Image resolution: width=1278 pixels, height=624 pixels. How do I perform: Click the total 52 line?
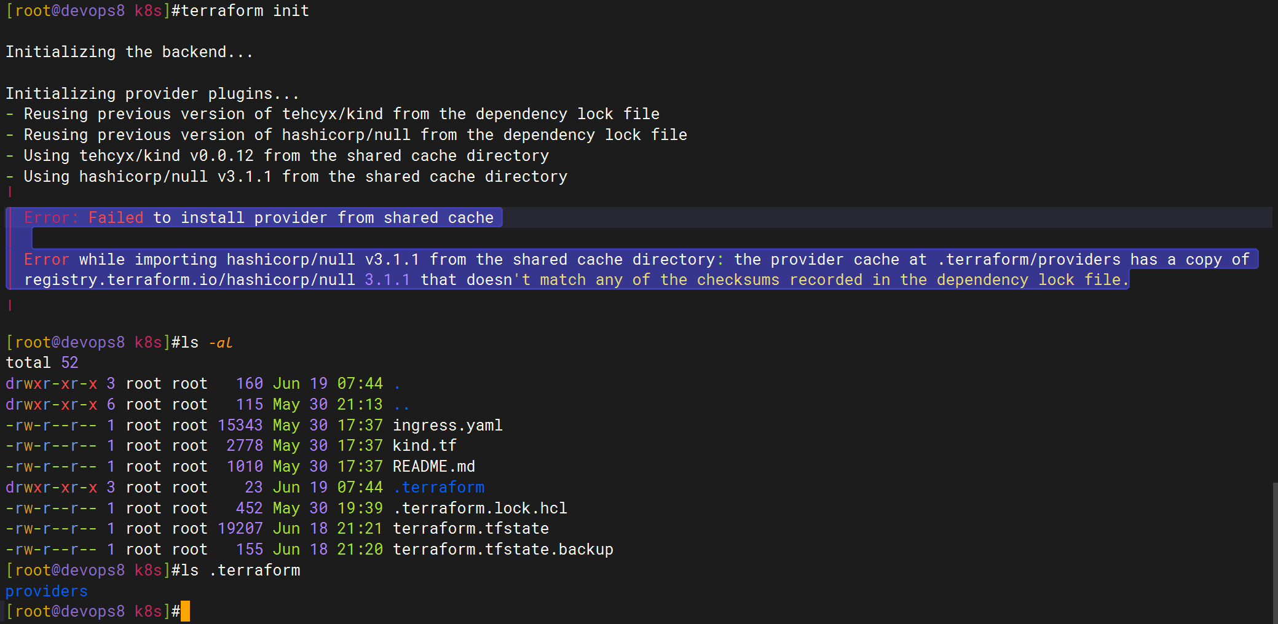42,362
